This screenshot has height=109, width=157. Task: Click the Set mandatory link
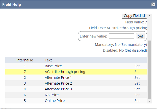pos(134,45)
